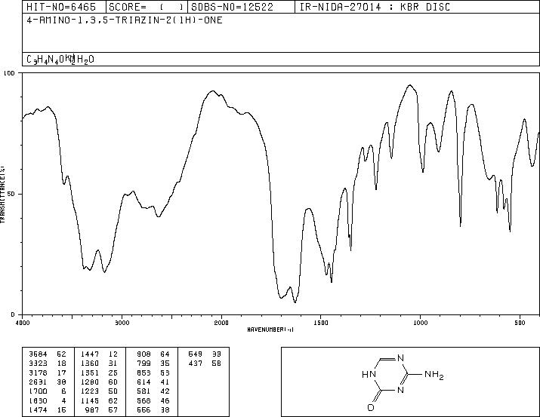The width and height of the screenshot is (540, 417).
Task: Click the WAVENUMBER axis title
Action: [x=270, y=330]
